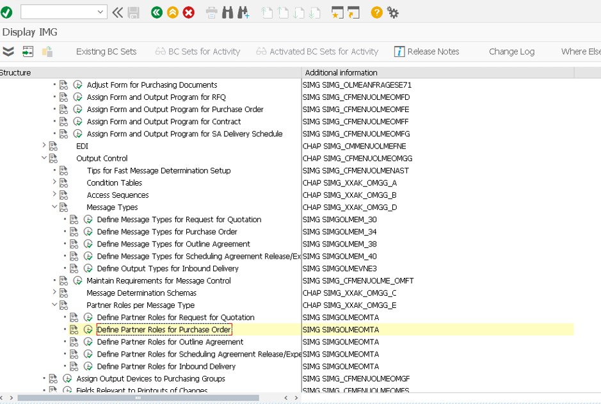601x404 pixels.
Task: Collapse the Message Types node
Action: (54, 207)
